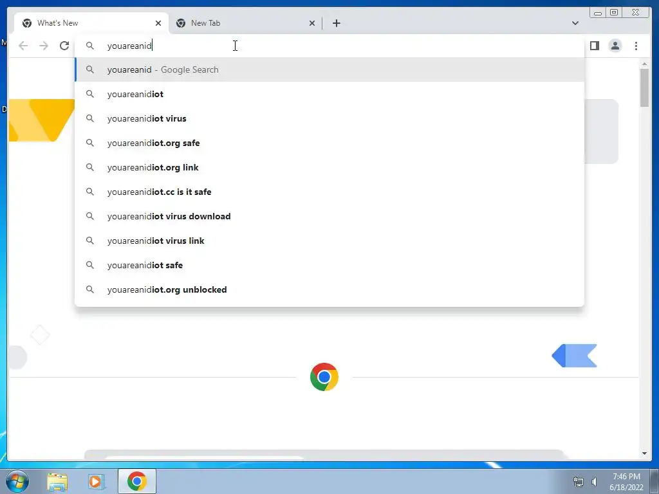The height and width of the screenshot is (494, 659).
Task: Click the page scrollbar up arrow
Action: [x=644, y=64]
